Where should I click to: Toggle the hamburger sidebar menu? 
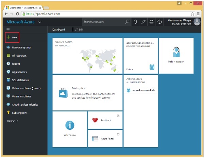8,30
